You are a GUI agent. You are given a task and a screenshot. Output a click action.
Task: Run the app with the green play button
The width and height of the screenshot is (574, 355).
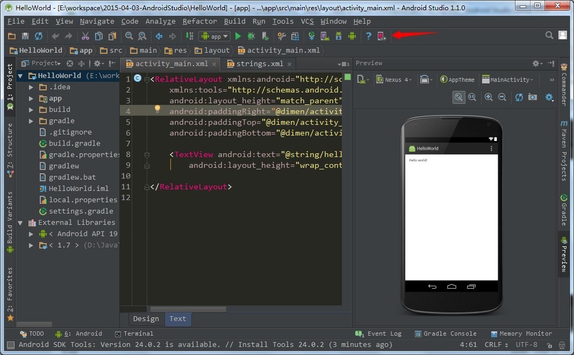point(238,36)
